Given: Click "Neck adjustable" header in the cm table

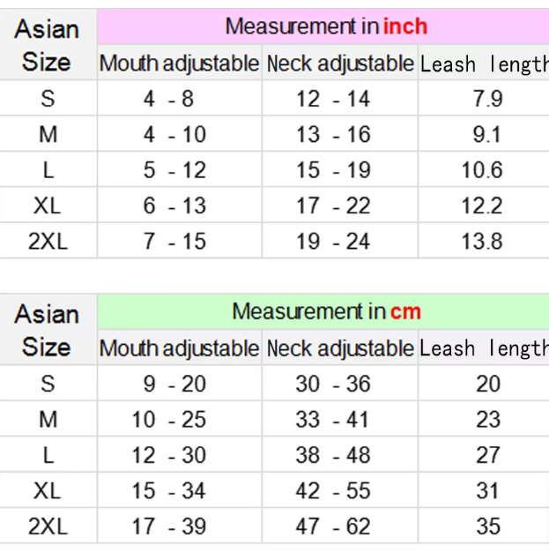Looking at the screenshot, I should tap(339, 348).
